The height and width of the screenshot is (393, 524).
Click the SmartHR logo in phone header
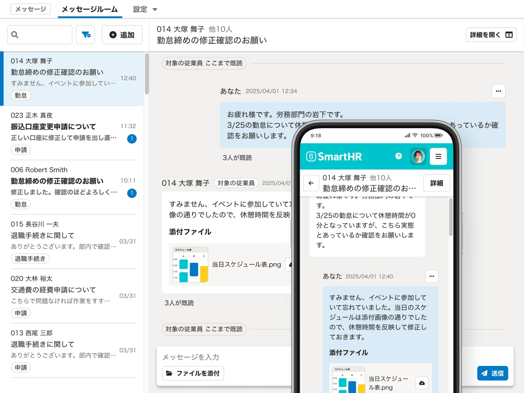(x=334, y=156)
